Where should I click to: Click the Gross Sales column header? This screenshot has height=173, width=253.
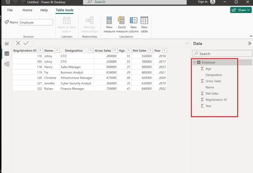pos(103,50)
